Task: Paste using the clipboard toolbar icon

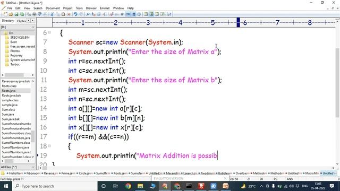Action: click(63, 14)
